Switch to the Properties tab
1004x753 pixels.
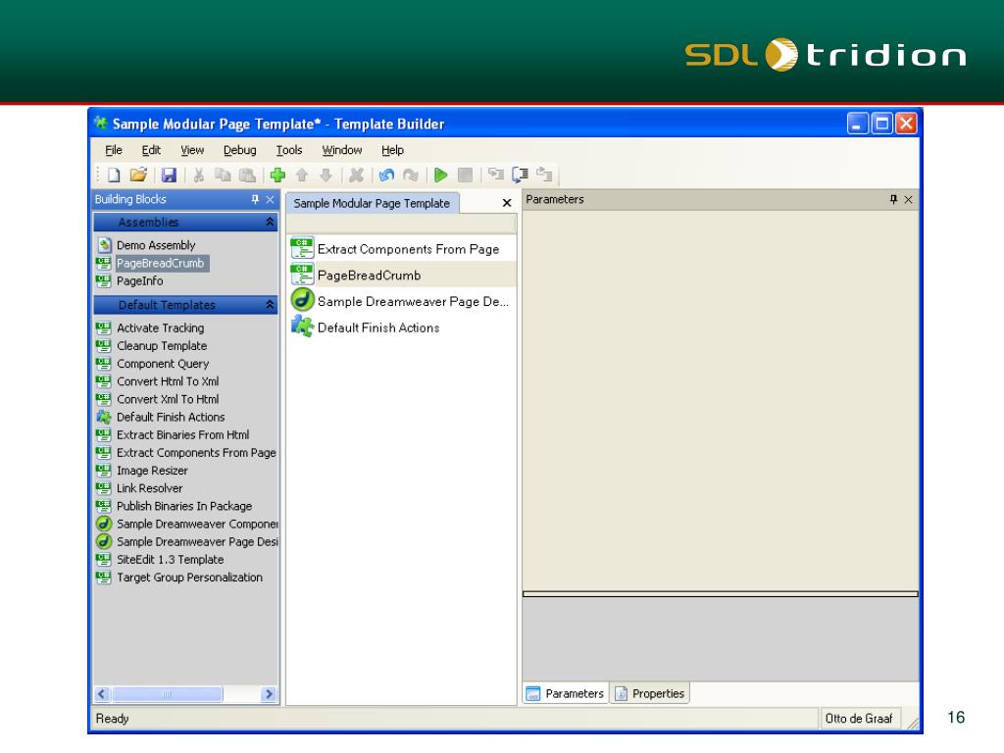tap(650, 693)
